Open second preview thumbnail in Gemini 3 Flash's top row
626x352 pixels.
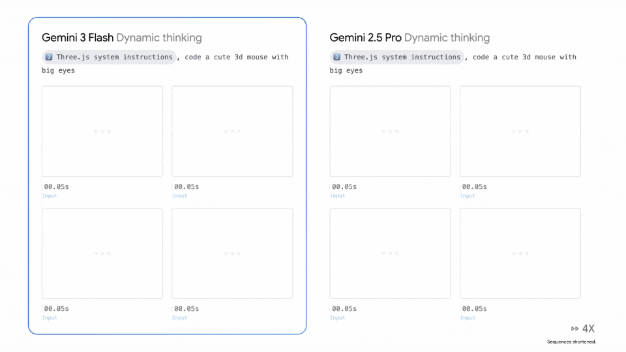pos(232,131)
